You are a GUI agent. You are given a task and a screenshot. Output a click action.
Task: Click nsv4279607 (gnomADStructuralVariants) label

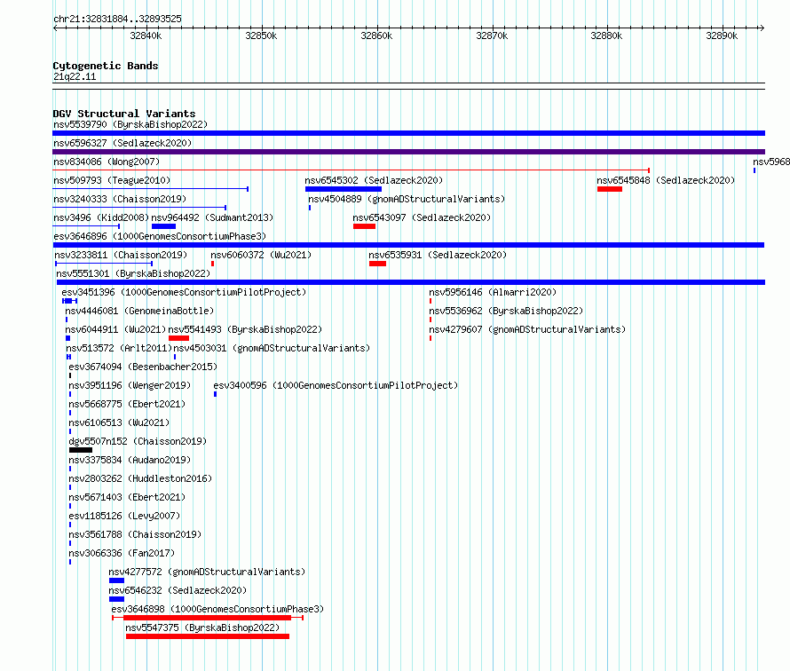click(x=527, y=329)
